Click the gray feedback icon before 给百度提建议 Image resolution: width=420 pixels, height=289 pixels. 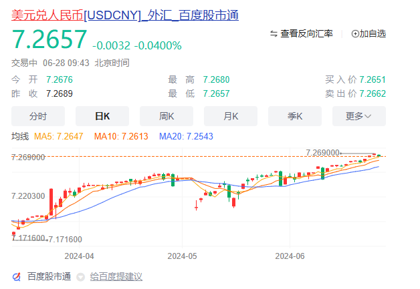click(x=81, y=277)
